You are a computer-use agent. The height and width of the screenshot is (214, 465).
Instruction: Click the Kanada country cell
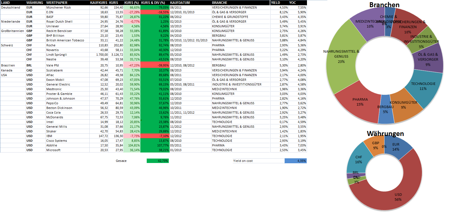tap(13, 70)
